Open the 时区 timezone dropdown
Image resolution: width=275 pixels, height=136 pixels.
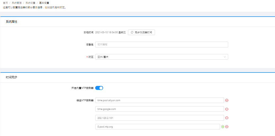tap(161, 57)
